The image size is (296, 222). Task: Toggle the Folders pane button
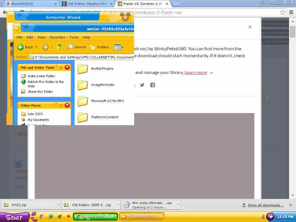click(x=99, y=47)
